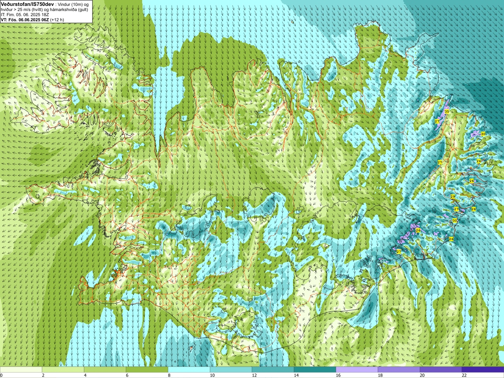
Task: Click the legend scale number 8
Action: coord(169,376)
